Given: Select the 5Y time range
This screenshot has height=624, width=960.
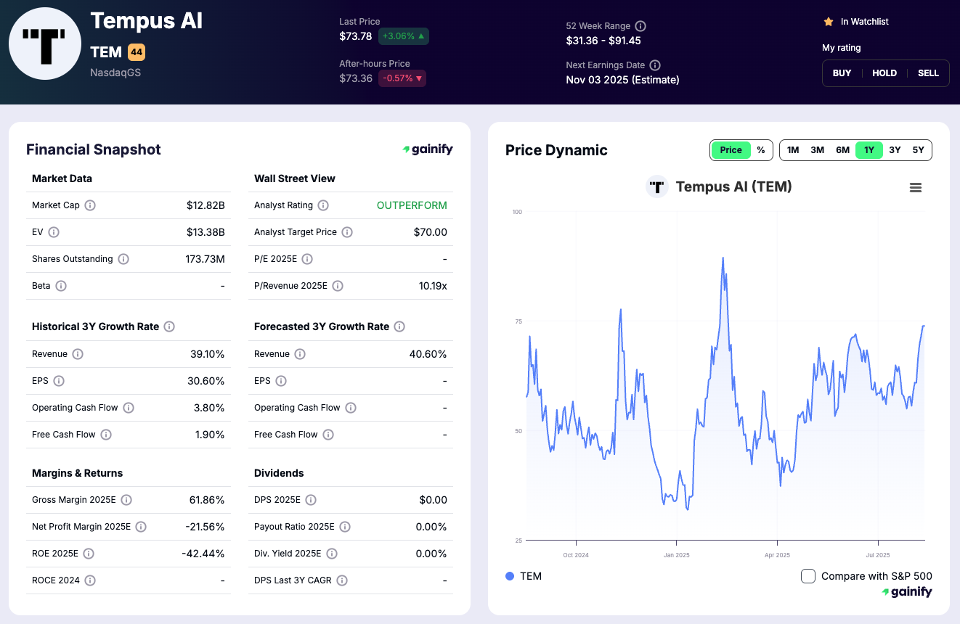Looking at the screenshot, I should point(919,150).
